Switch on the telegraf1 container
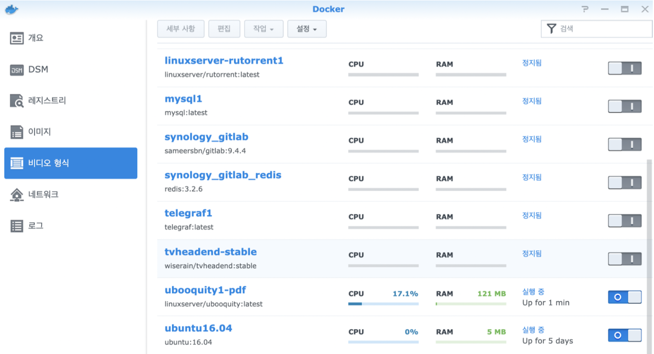 (625, 221)
